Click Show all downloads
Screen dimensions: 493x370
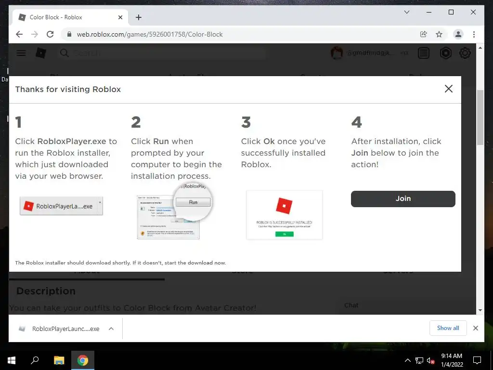point(448,328)
